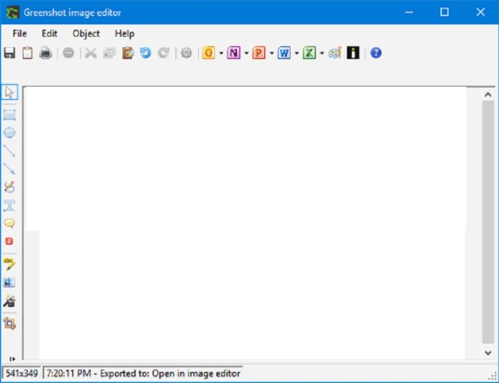Open image in MS Paint icon
This screenshot has height=383, width=499.
click(335, 53)
